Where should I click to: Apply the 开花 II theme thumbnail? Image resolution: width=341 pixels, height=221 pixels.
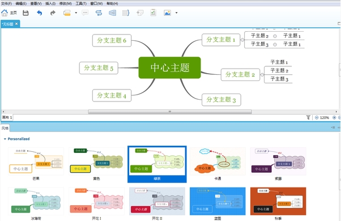coord(157,201)
